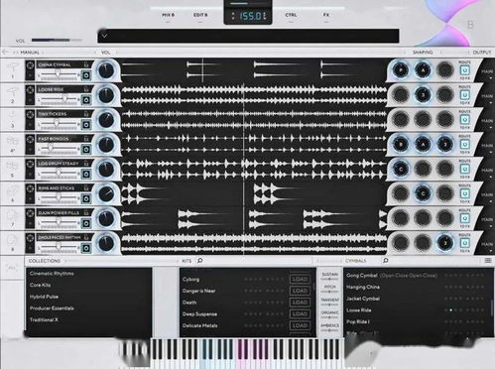
Task: Toggle Route to FX on the last track row
Action: point(464,243)
